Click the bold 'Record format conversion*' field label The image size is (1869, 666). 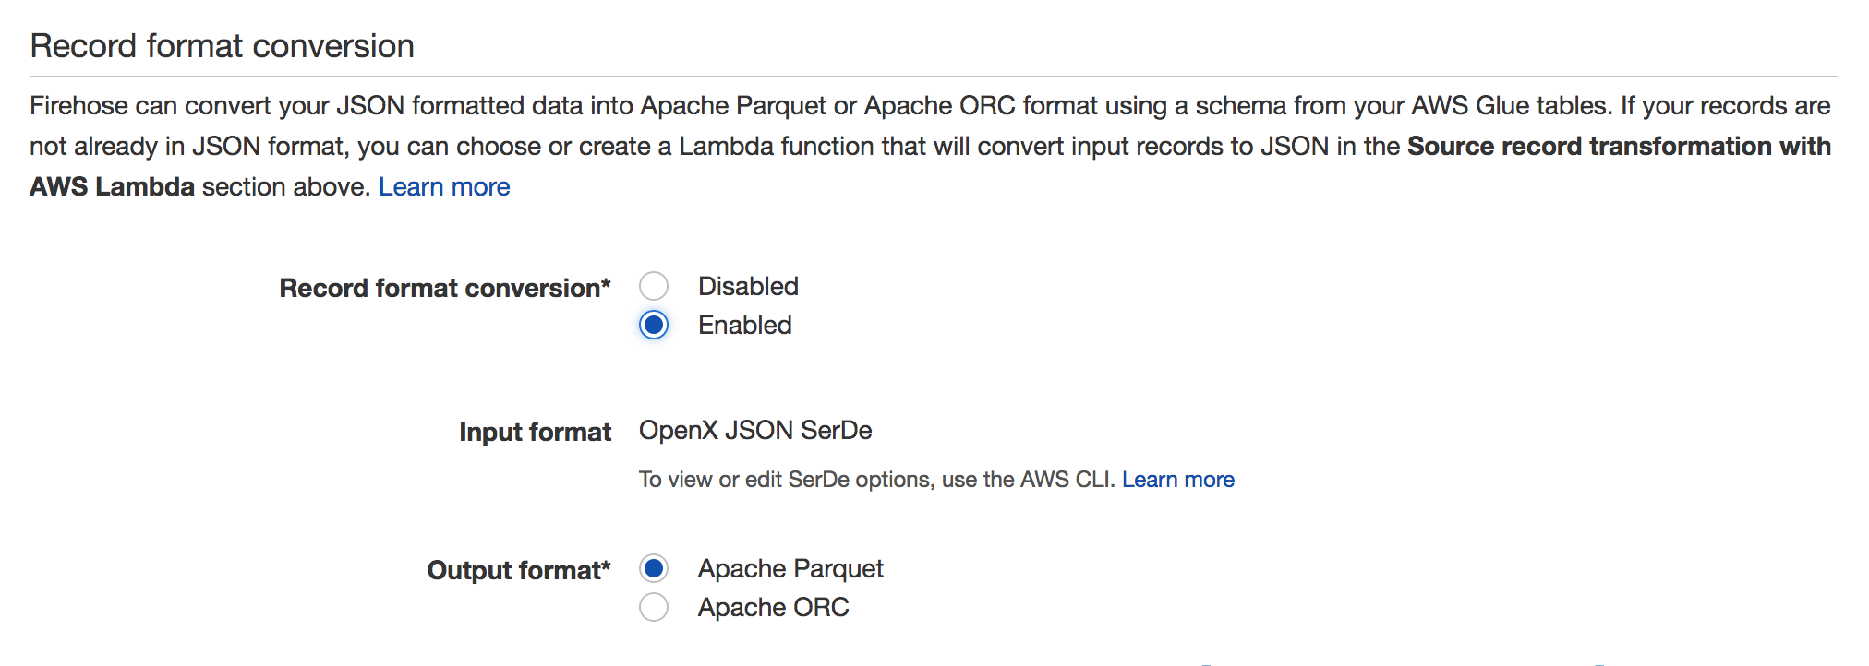(444, 288)
